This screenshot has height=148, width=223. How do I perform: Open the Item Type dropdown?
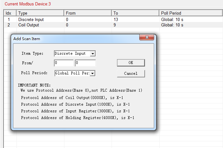point(93,54)
